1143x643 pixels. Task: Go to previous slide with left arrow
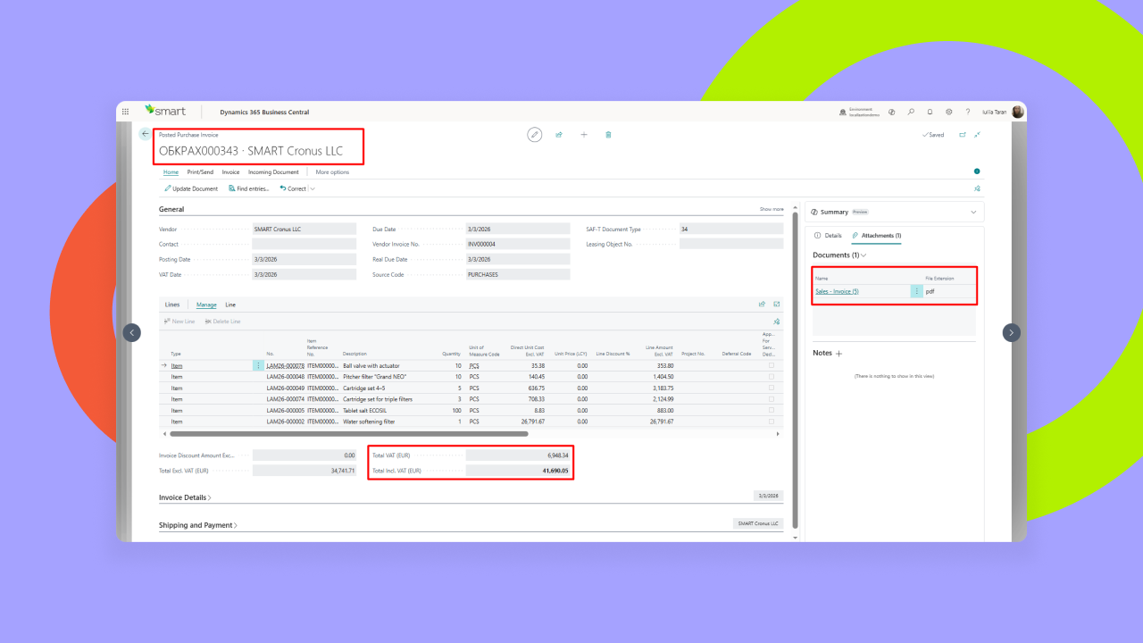(x=132, y=332)
